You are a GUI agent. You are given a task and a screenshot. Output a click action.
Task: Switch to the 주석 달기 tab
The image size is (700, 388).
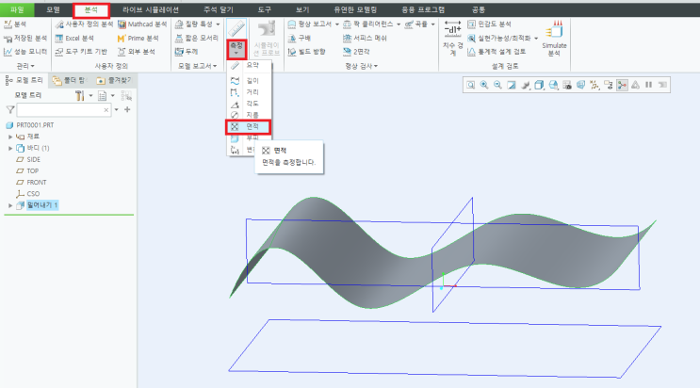click(x=219, y=9)
